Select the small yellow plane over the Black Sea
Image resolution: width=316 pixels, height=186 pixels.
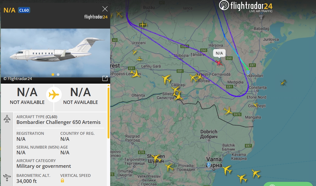(283, 83)
